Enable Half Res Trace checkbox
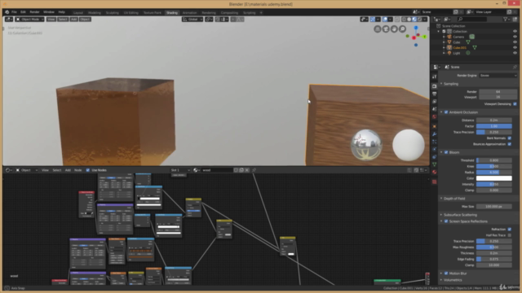Viewport: 522px width, 293px height. coord(509,235)
